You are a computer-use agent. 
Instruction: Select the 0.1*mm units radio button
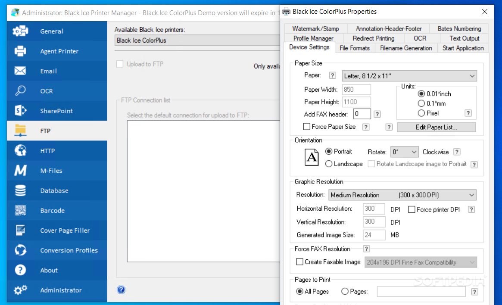pyautogui.click(x=421, y=103)
